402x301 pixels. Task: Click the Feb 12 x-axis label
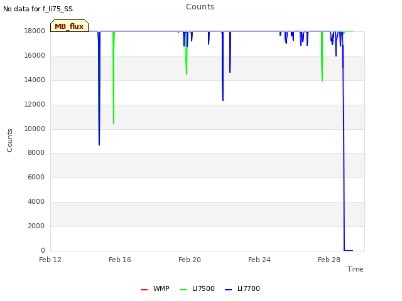coord(50,260)
